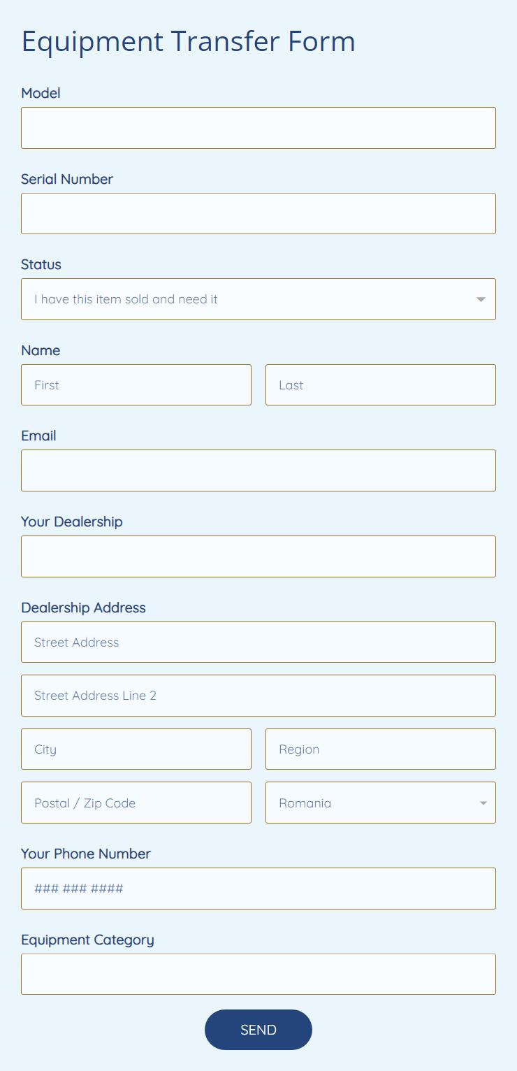Click the First name field
Screen dimensions: 517x1071
(136, 384)
